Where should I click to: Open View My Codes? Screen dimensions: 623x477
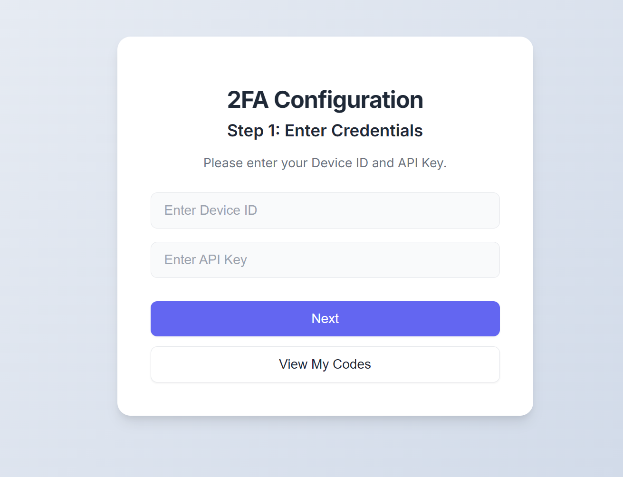[x=325, y=364]
